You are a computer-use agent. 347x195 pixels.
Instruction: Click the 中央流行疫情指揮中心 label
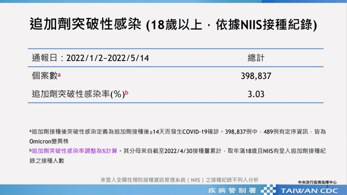tap(317, 182)
